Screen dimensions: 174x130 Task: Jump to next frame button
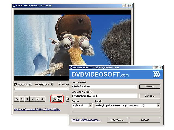[x=38, y=99]
